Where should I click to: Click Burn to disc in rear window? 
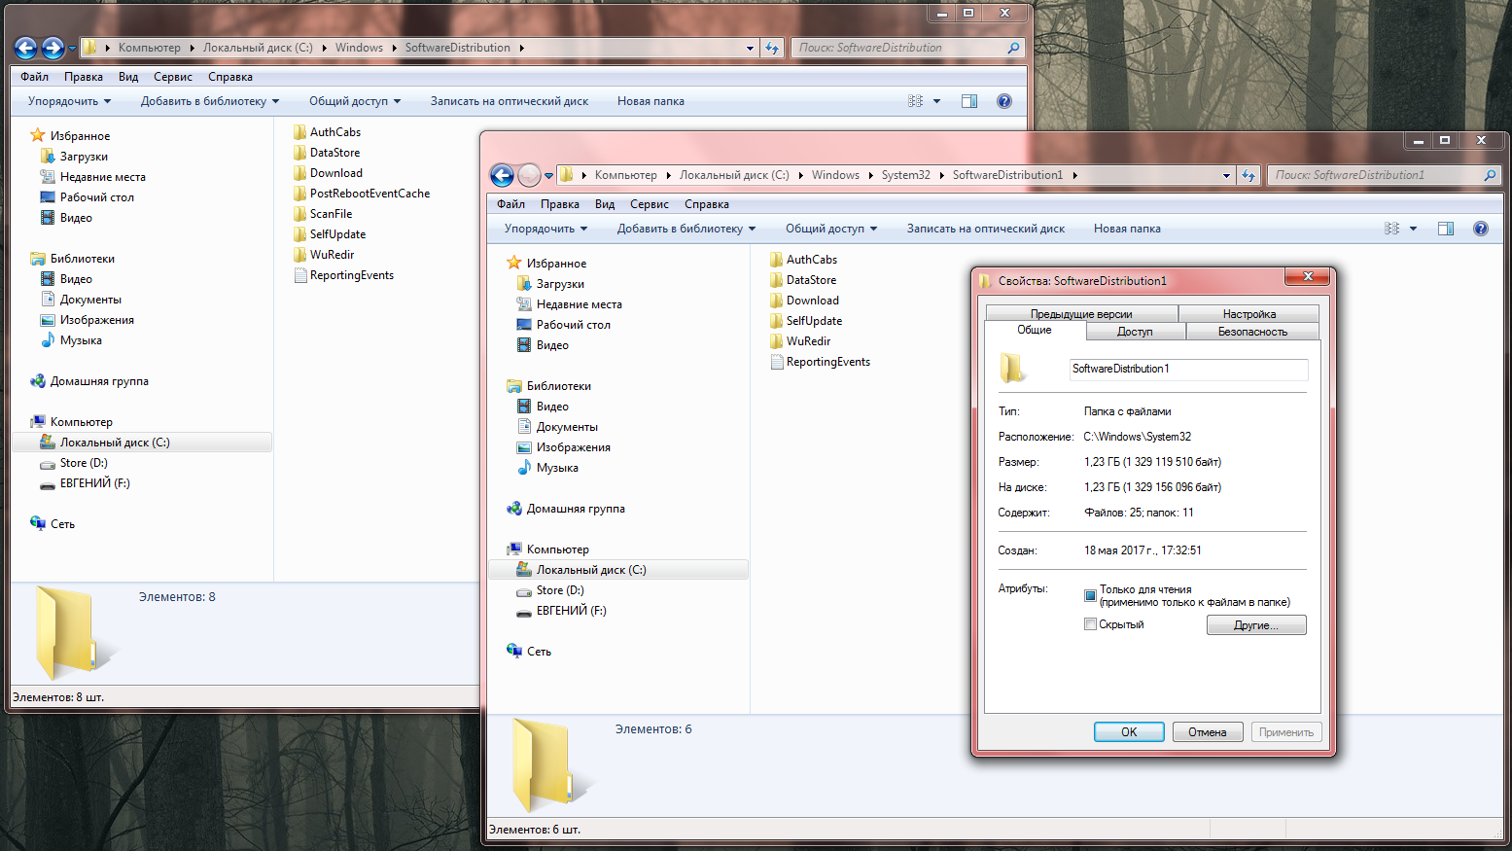tap(510, 101)
